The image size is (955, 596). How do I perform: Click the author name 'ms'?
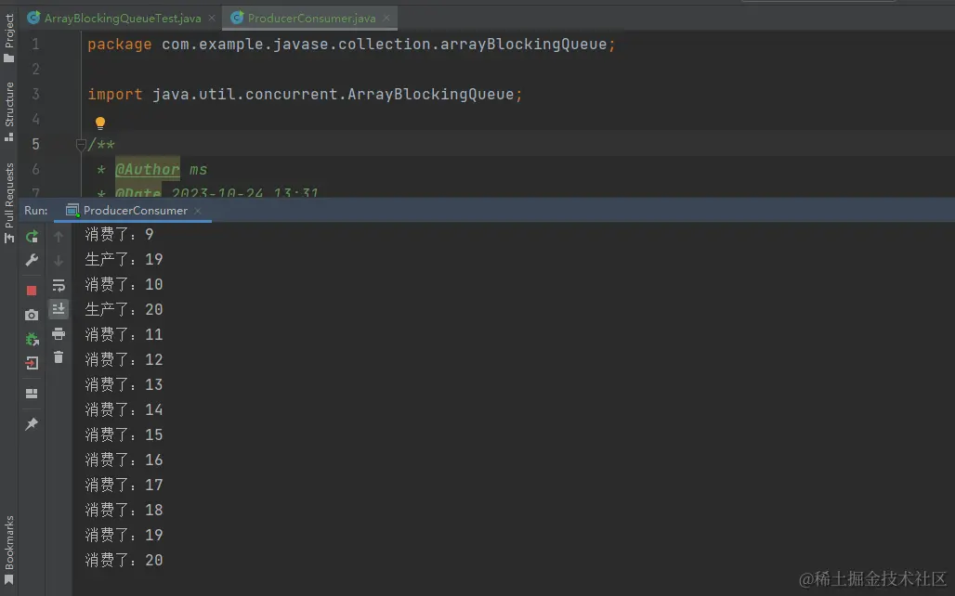pyautogui.click(x=199, y=169)
